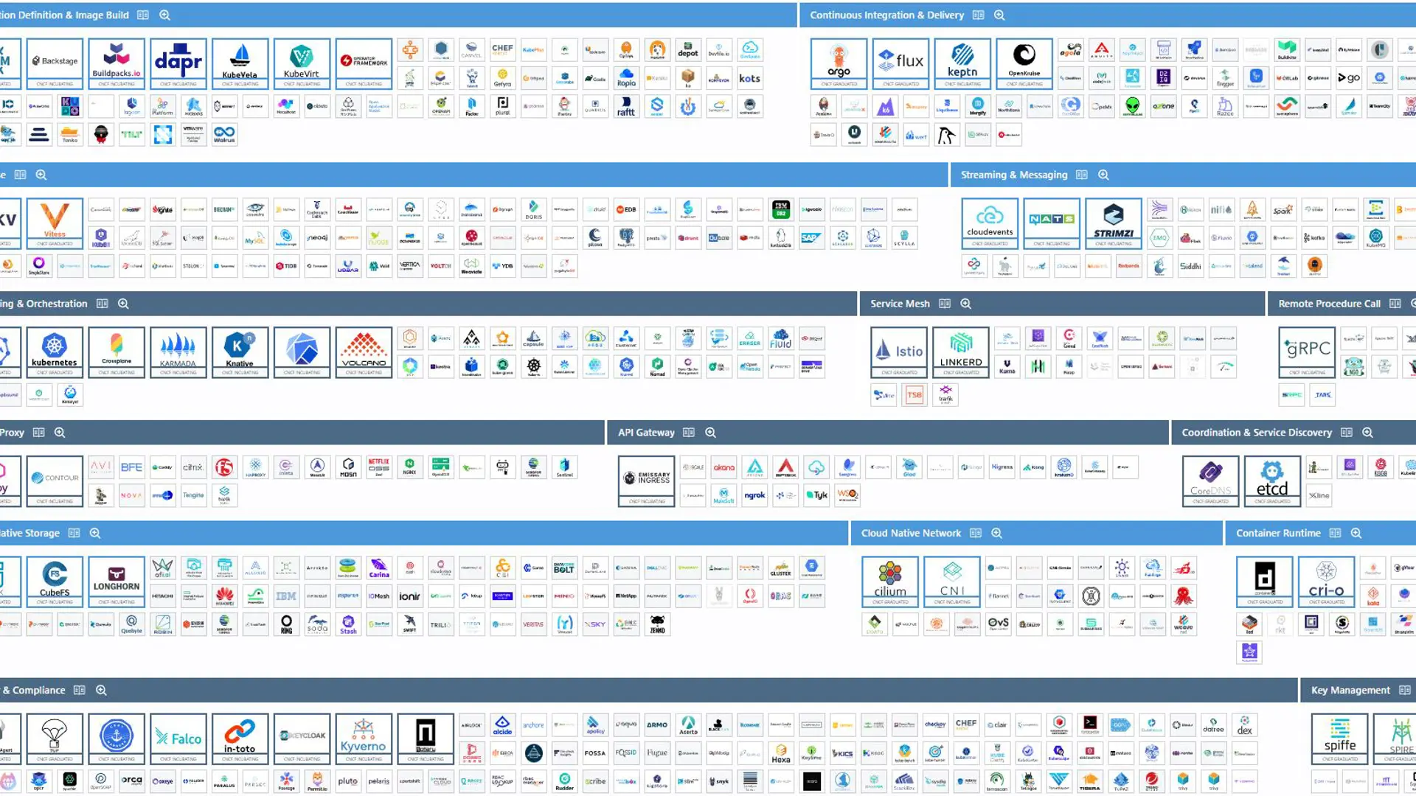Select the etcd logo card
Viewport: 1416px width, 796px height.
(x=1272, y=481)
